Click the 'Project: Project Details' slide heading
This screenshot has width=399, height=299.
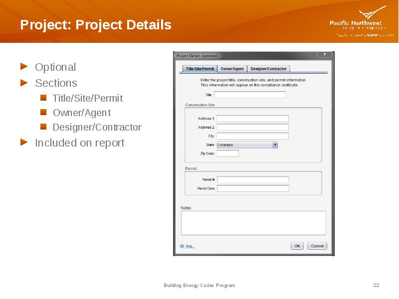pyautogui.click(x=96, y=24)
